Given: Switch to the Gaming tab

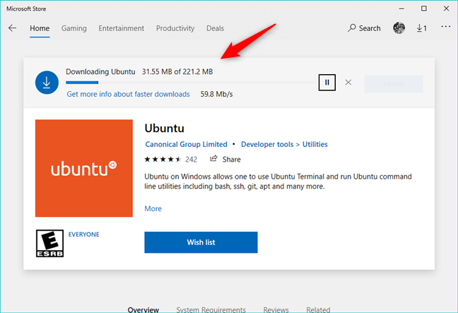Looking at the screenshot, I should (74, 28).
